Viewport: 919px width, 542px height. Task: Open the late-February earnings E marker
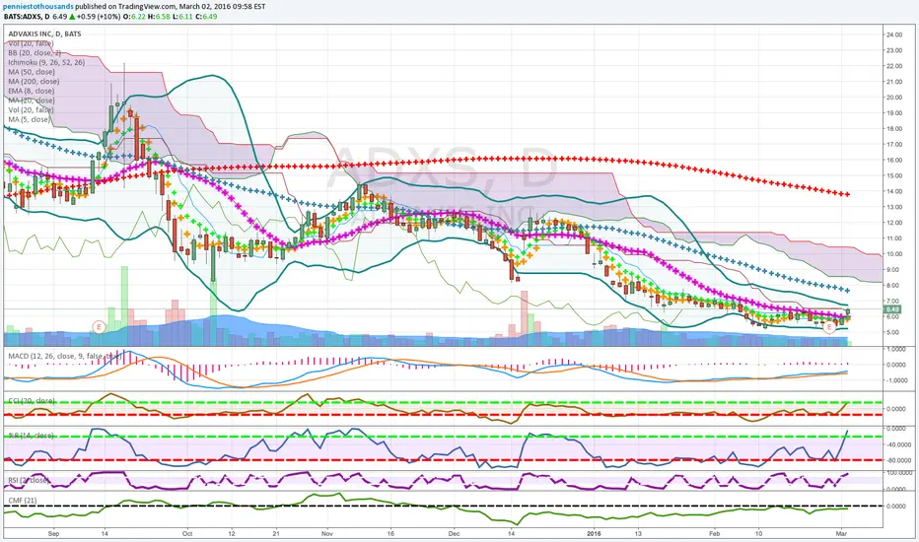click(x=828, y=327)
